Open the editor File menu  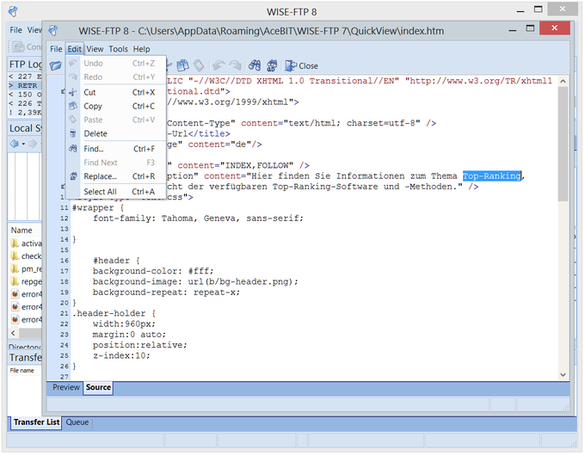coord(56,49)
